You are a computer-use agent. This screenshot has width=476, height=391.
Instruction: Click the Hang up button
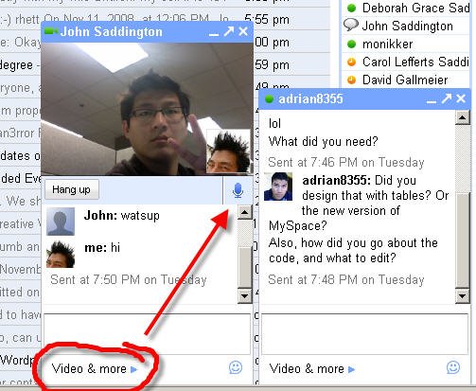72,189
